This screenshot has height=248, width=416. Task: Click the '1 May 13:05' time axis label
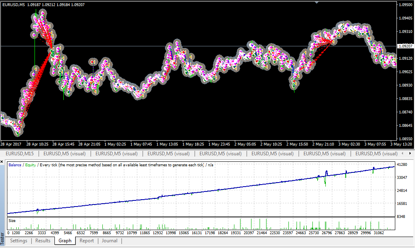167,144
